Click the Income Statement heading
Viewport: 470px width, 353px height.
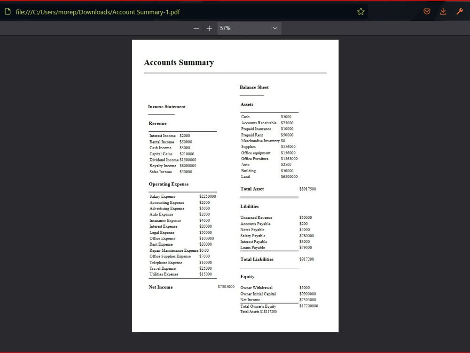167,106
